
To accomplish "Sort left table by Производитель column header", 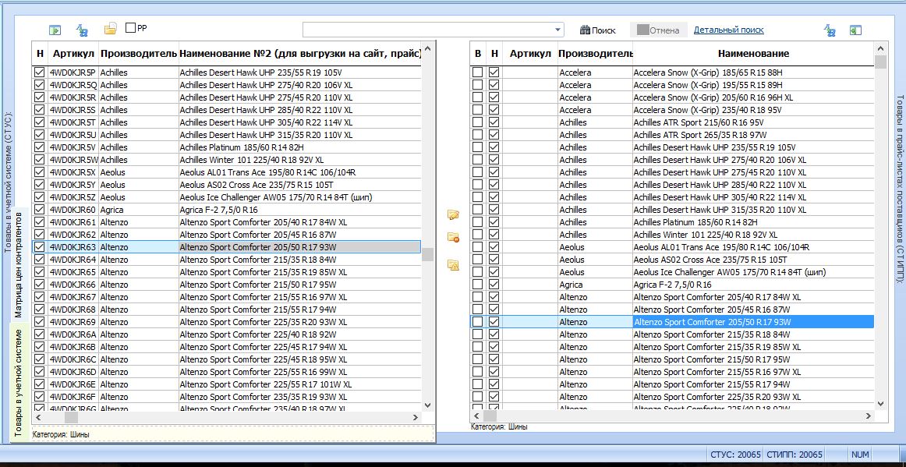I will click(138, 53).
